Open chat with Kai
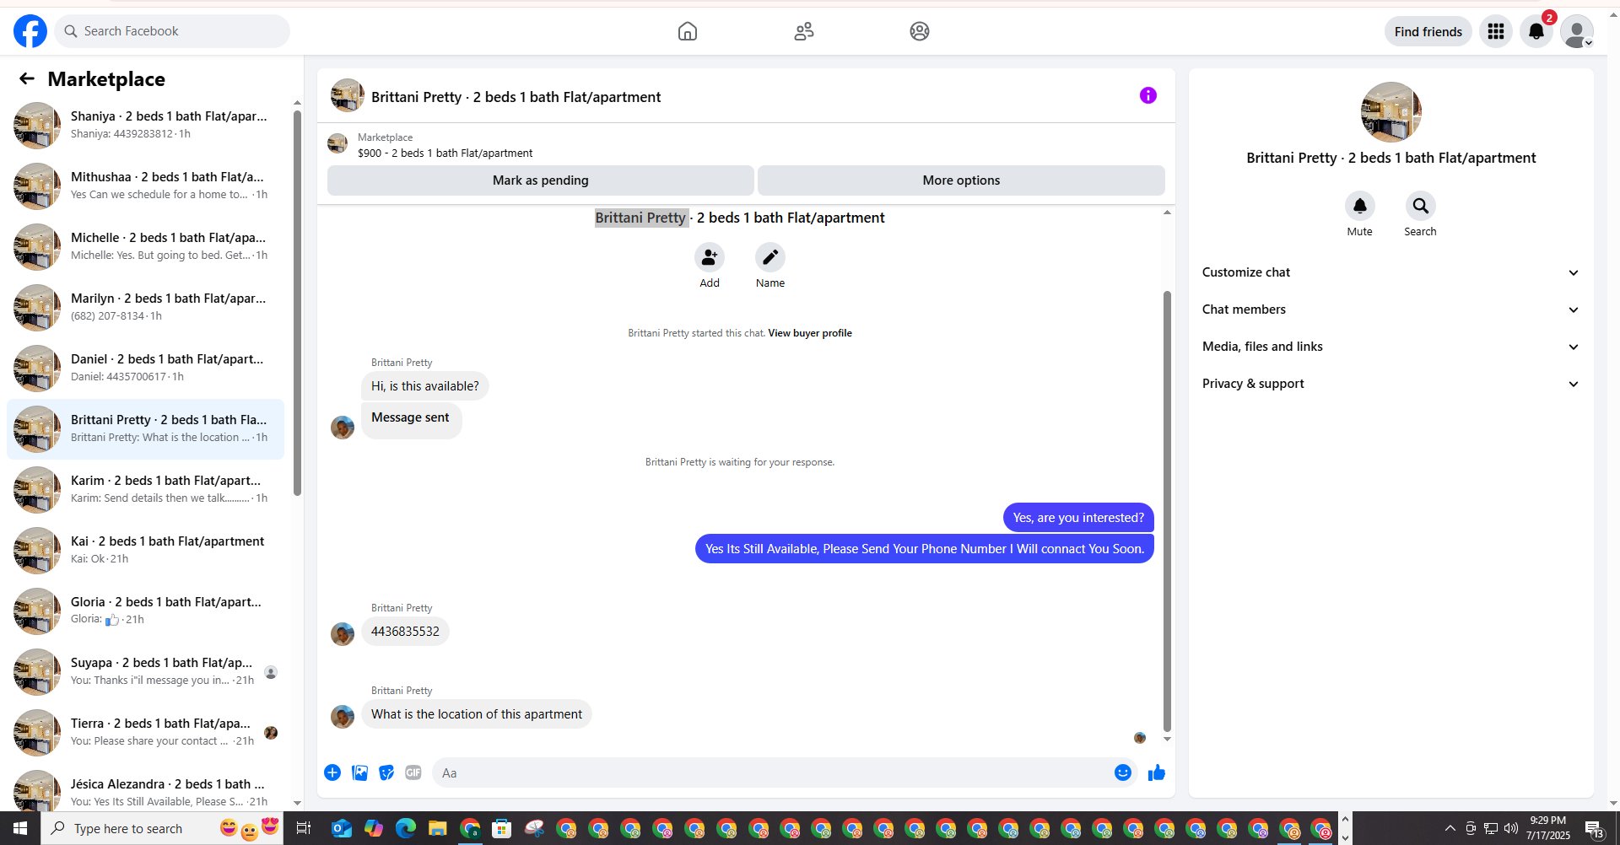The height and width of the screenshot is (845, 1620). coord(145,550)
